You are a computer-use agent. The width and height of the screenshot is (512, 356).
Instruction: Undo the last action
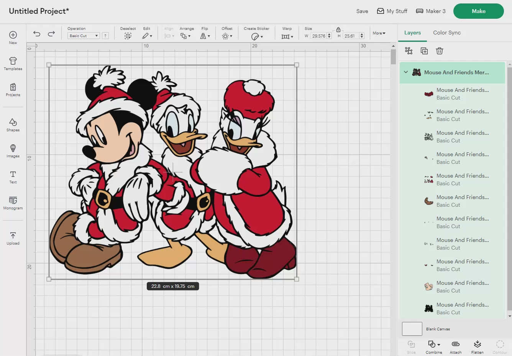[37, 34]
